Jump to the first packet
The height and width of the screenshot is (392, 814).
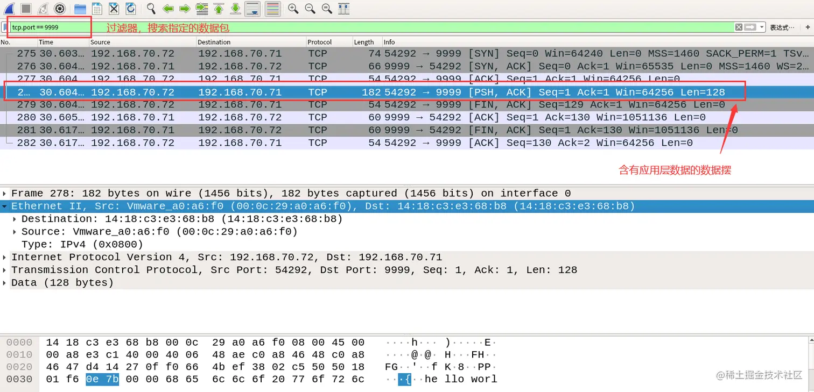point(219,9)
